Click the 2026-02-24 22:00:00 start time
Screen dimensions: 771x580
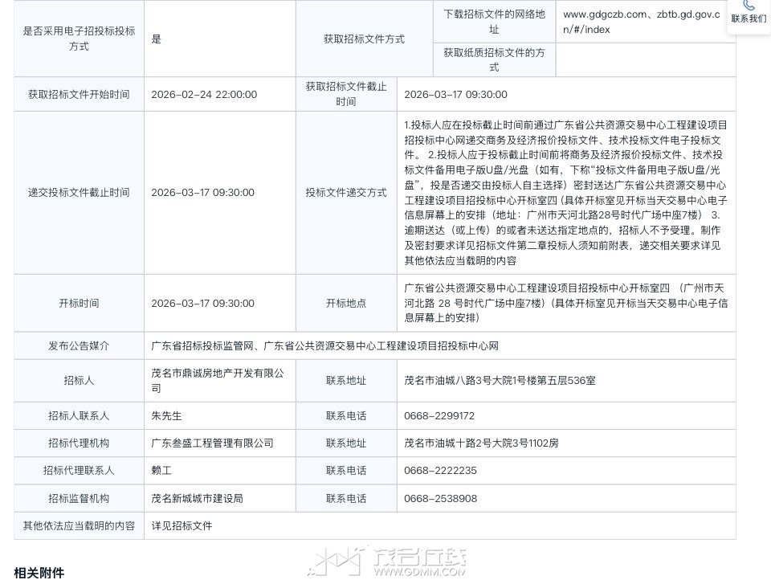click(204, 94)
